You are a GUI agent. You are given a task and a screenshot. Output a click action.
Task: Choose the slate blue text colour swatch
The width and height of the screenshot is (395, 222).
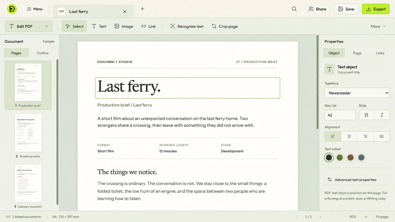361,158
